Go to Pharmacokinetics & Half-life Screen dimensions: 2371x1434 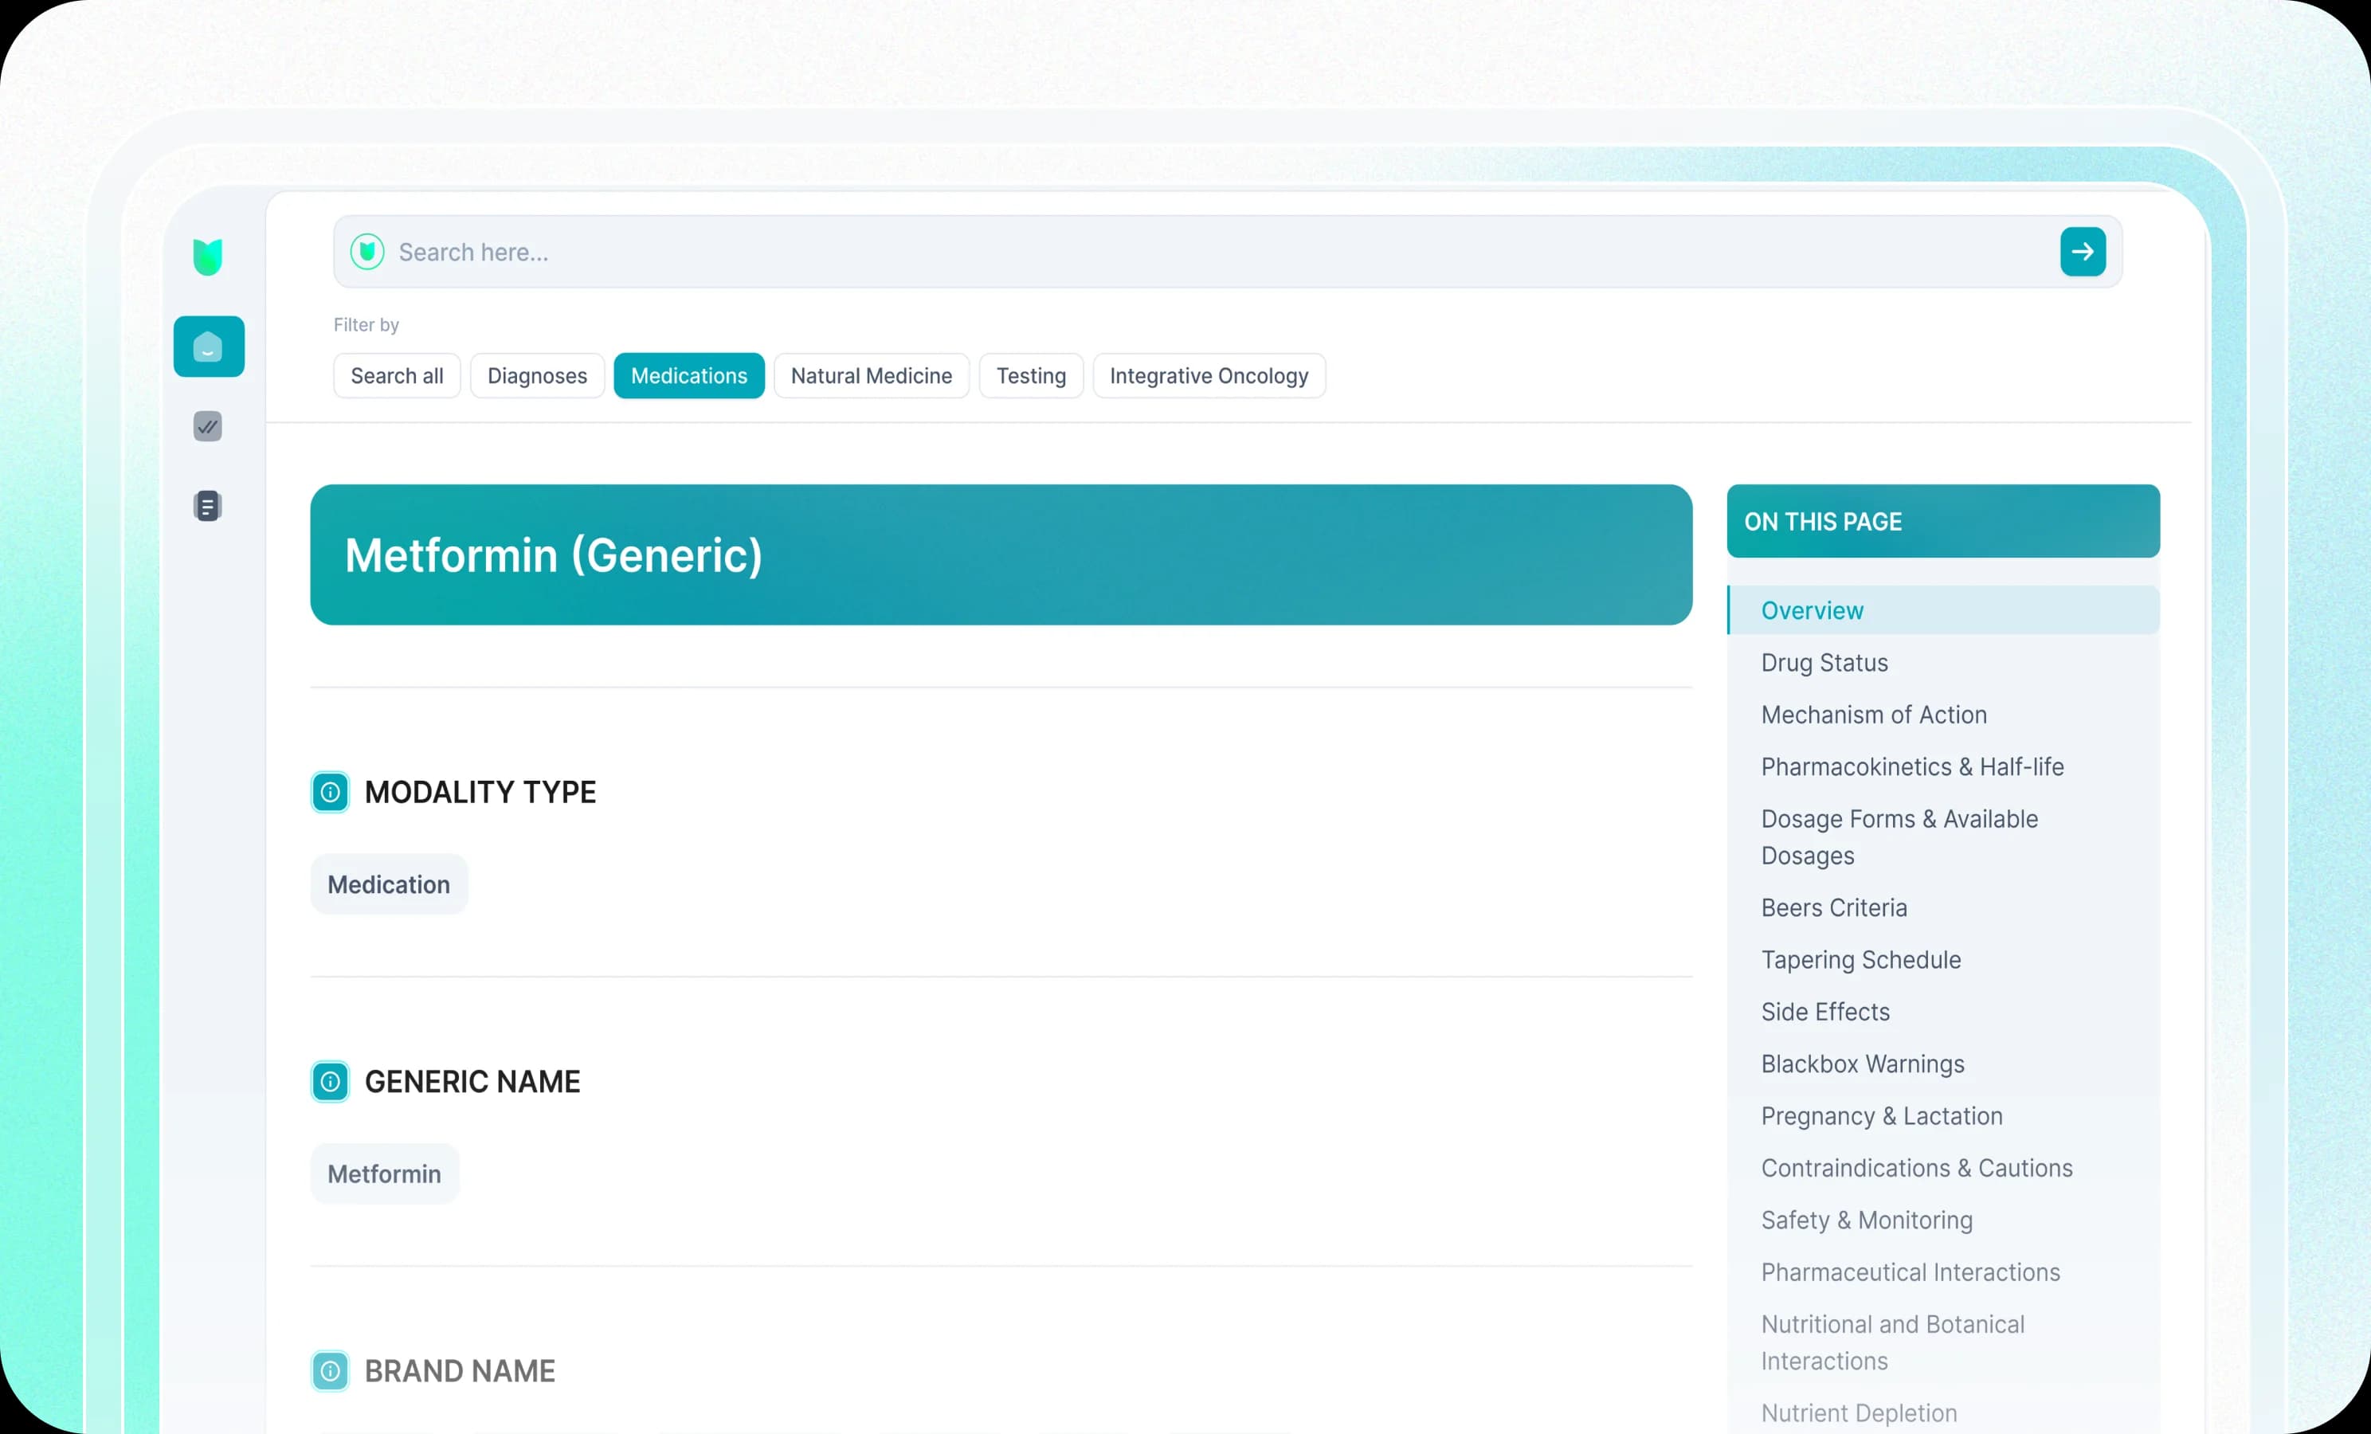pyautogui.click(x=1912, y=767)
